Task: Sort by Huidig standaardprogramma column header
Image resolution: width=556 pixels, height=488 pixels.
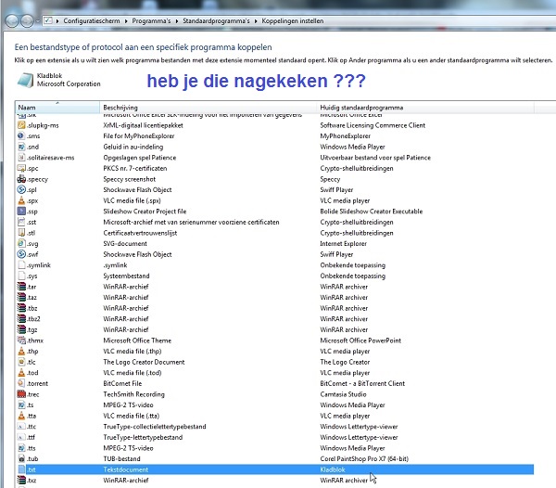Action: tap(425, 108)
